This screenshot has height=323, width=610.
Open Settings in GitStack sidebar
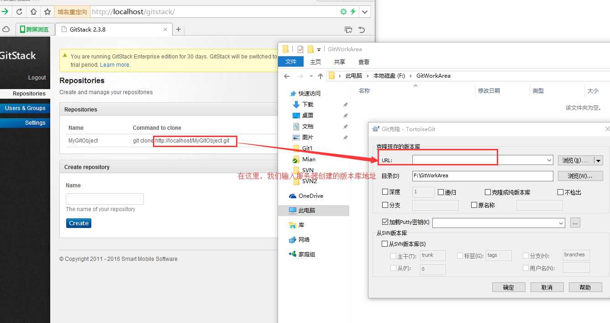pos(25,123)
